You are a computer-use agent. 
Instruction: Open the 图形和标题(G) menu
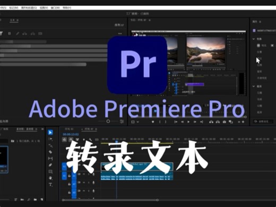[x=29, y=8]
